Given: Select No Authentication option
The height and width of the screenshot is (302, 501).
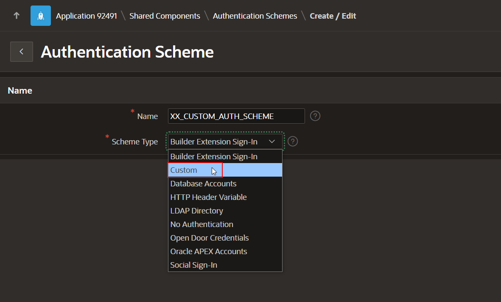Looking at the screenshot, I should pos(225,224).
